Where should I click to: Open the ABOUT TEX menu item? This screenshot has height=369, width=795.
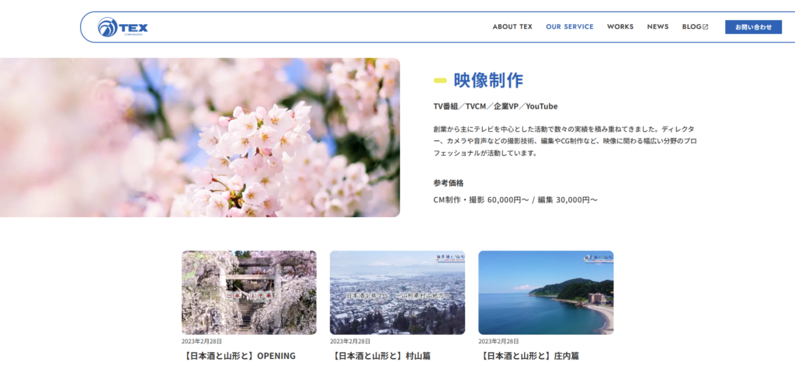512,27
